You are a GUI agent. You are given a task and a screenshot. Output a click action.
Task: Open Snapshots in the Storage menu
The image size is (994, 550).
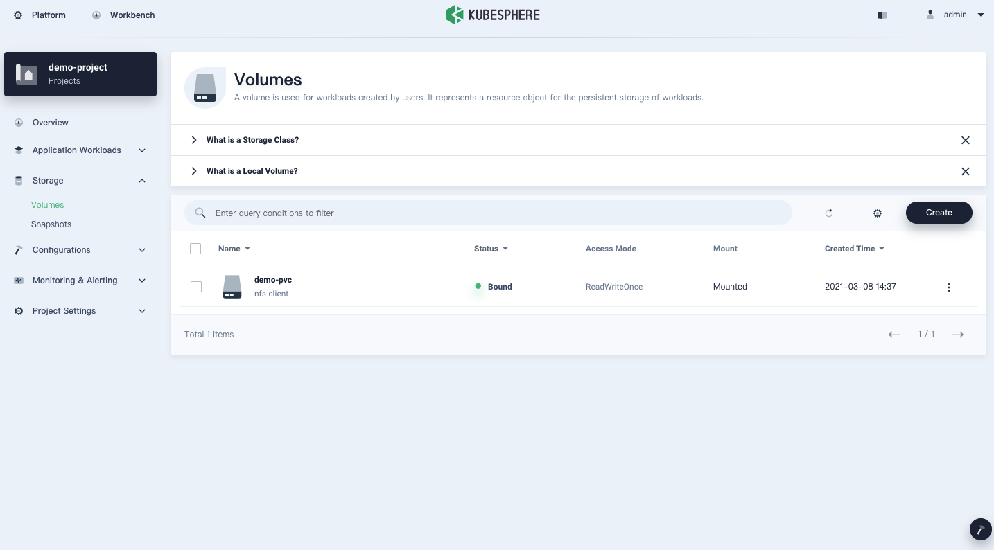click(x=51, y=224)
